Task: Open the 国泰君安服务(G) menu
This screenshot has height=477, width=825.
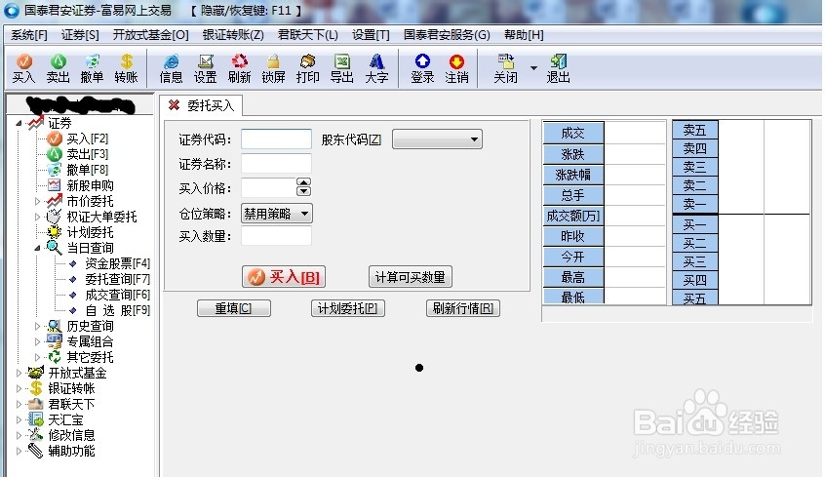Action: point(447,35)
